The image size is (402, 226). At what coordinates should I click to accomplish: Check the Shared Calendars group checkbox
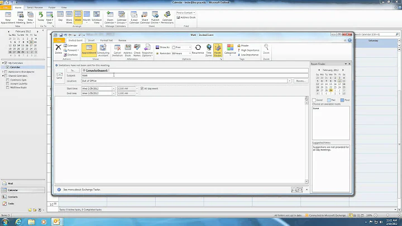coord(6,76)
